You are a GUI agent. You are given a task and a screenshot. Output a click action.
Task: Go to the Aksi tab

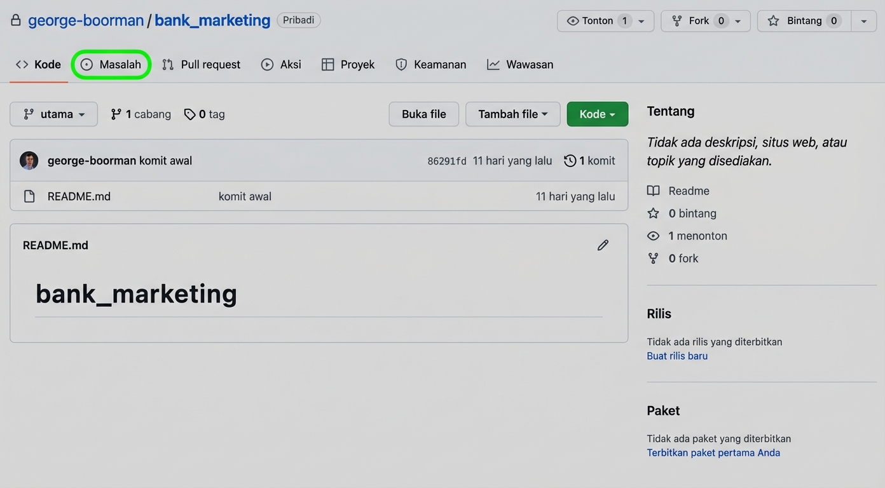click(x=281, y=64)
